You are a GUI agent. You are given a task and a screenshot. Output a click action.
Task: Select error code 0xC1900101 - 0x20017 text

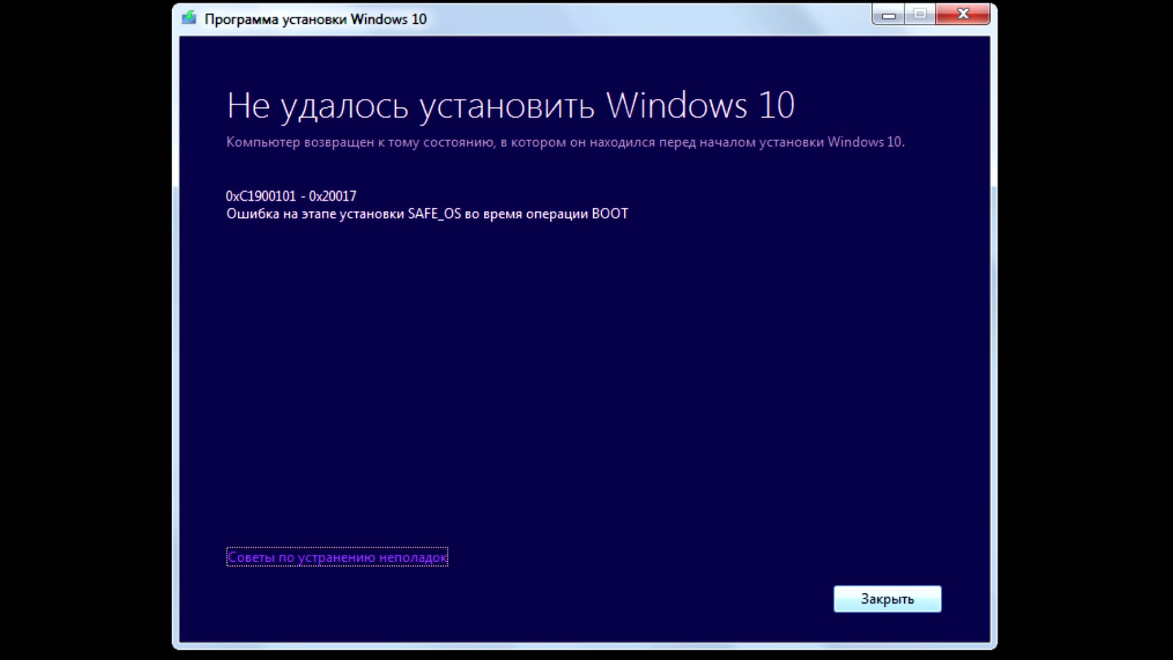291,196
